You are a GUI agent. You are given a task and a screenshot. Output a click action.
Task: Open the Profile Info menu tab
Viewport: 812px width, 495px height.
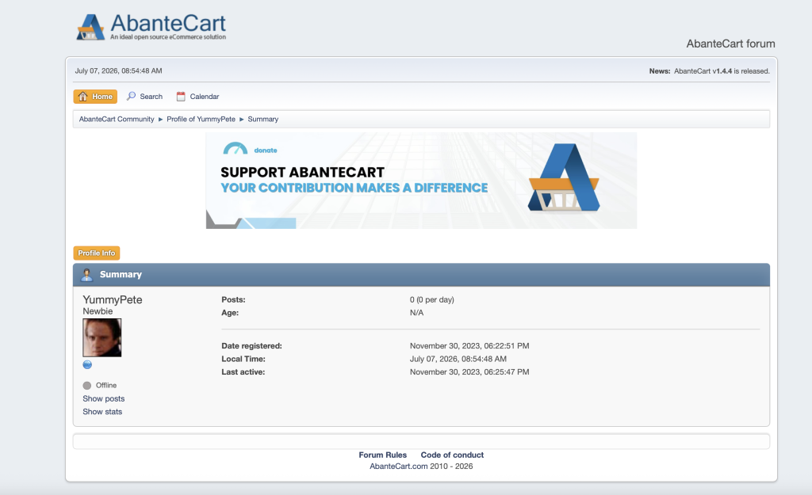(97, 253)
